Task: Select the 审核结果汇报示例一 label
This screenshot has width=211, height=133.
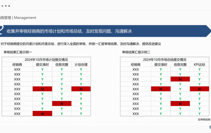Action: [18, 52]
